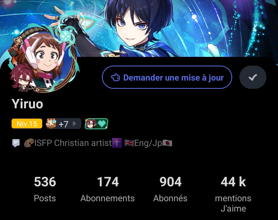The width and height of the screenshot is (278, 220).
Task: Open the 44 k mentions J'aime stat
Action: coord(233,194)
